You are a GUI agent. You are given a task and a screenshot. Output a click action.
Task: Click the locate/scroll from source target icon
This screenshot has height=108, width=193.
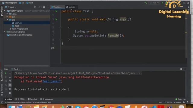[35, 7]
